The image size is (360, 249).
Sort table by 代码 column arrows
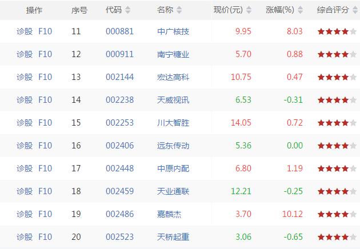coord(127,10)
